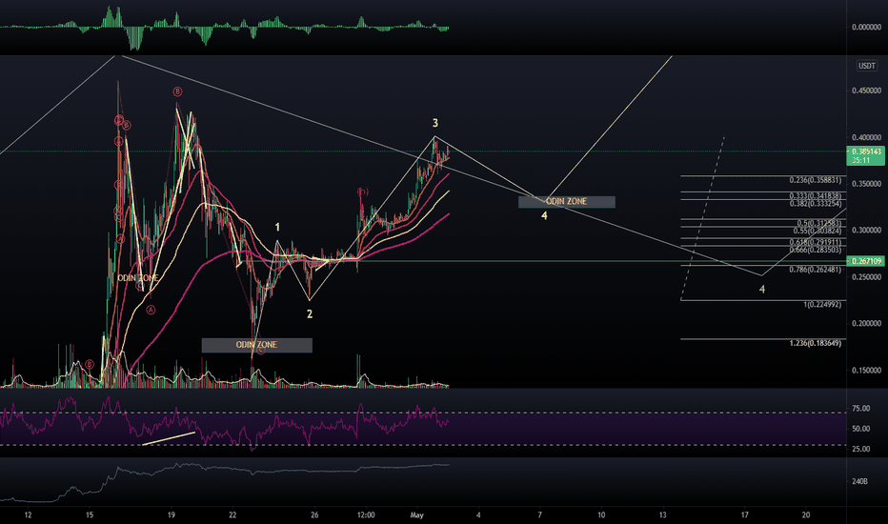Click date 17 on time axis
The image size is (888, 524).
coord(745,514)
